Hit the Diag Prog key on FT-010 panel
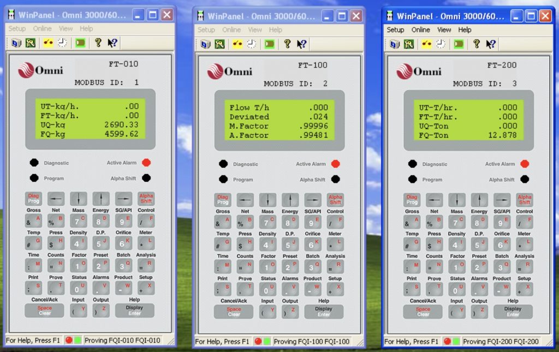The height and width of the screenshot is (352, 559). coord(33,199)
